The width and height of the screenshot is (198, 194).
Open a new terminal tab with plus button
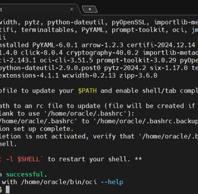point(90,9)
